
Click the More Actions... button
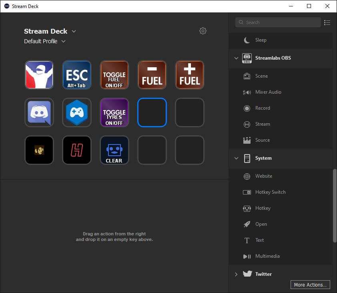point(310,285)
